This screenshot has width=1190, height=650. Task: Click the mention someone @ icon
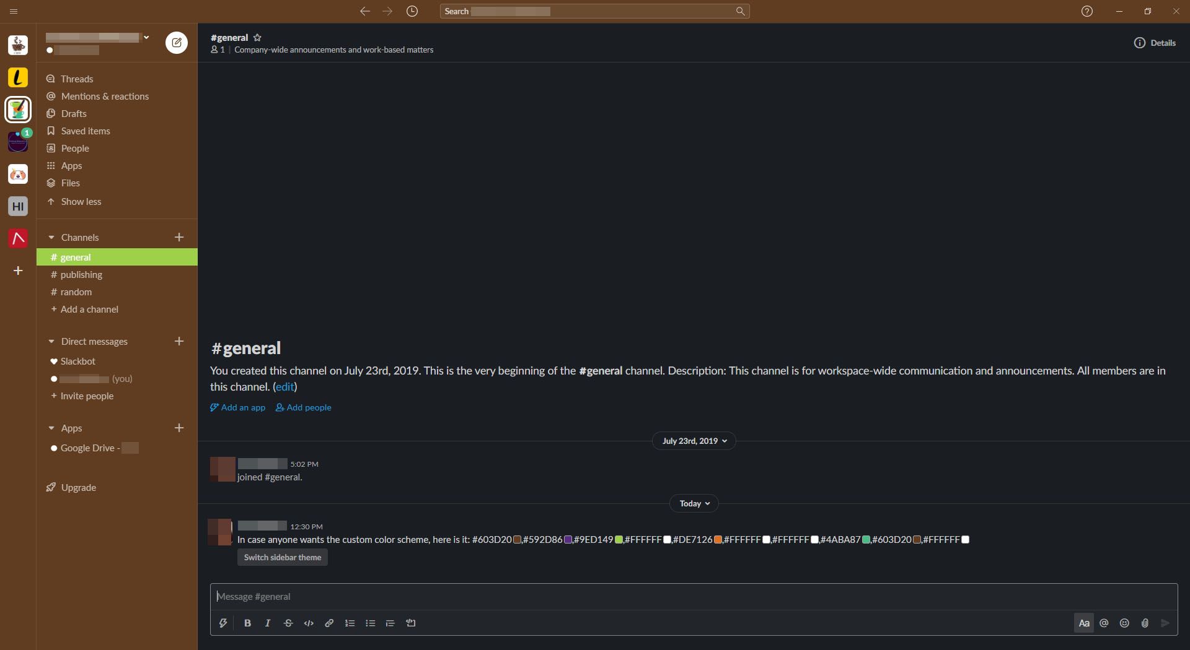point(1104,623)
